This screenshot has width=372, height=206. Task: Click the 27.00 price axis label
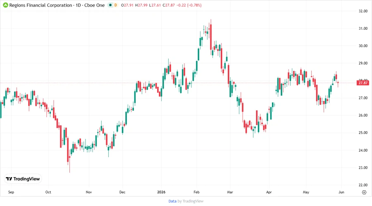pyautogui.click(x=363, y=98)
